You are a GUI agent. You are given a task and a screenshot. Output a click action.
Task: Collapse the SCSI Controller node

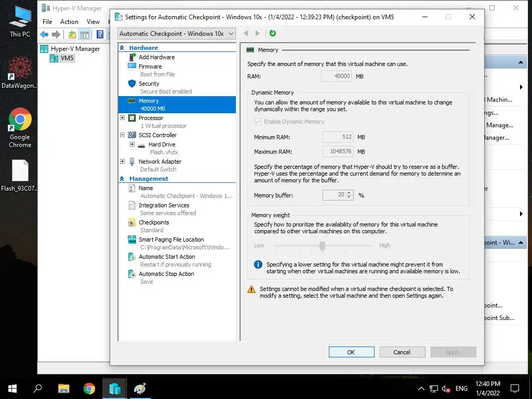123,135
